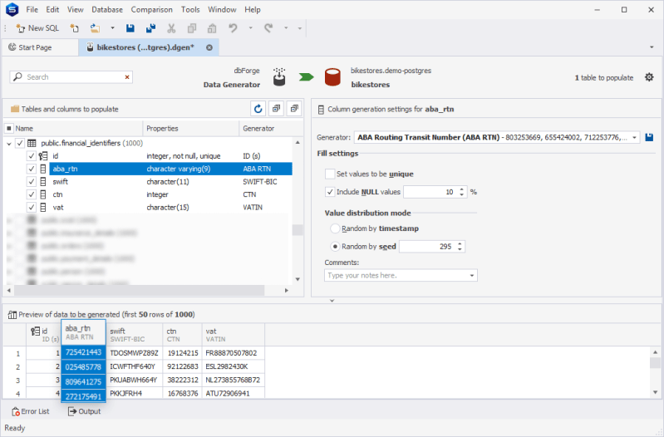Click the seed value field 295

pyautogui.click(x=428, y=247)
